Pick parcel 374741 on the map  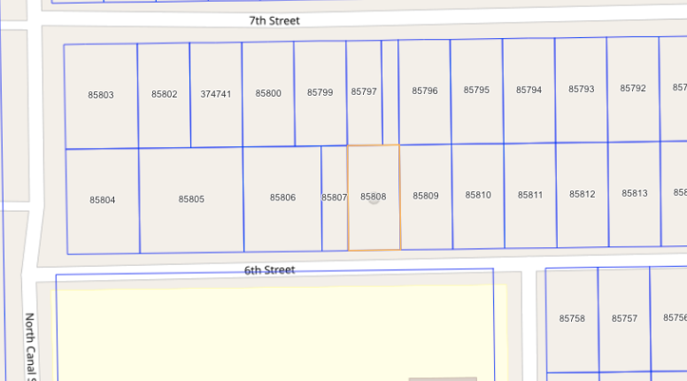(x=216, y=93)
